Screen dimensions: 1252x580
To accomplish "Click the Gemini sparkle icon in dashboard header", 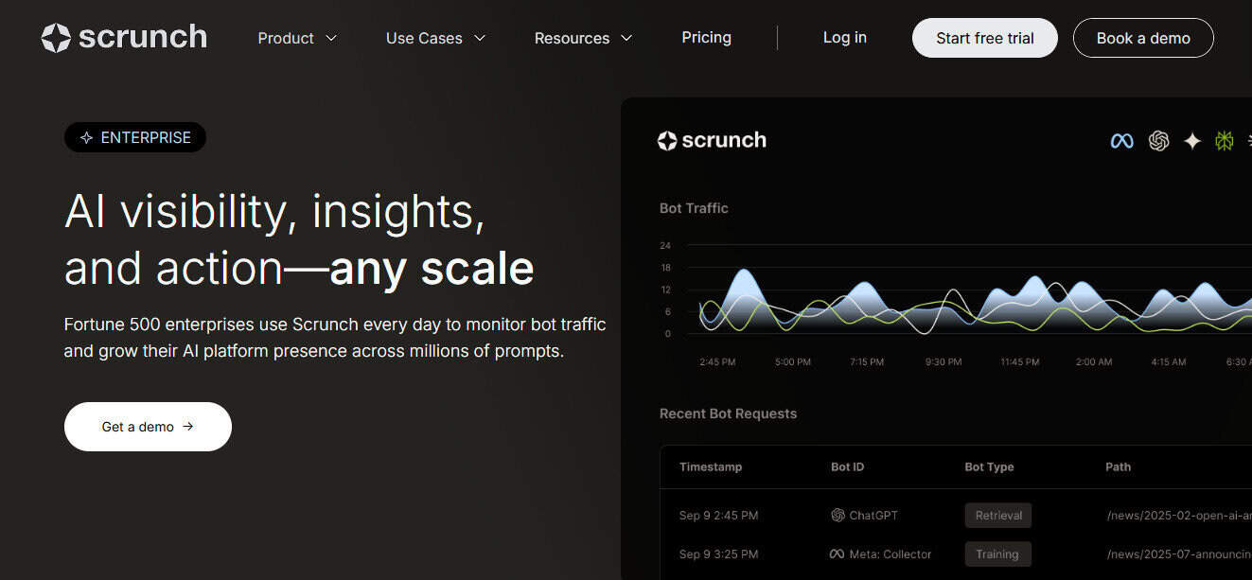I will point(1192,141).
